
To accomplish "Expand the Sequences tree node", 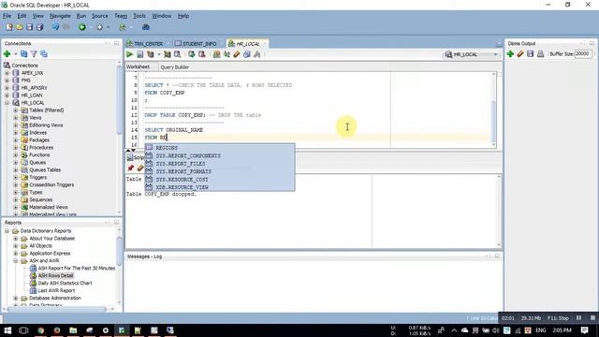I will click(16, 199).
